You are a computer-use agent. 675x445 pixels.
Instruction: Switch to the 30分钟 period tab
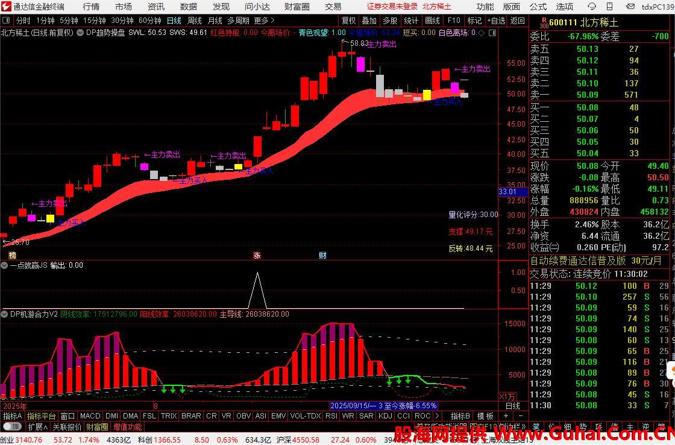[122, 21]
